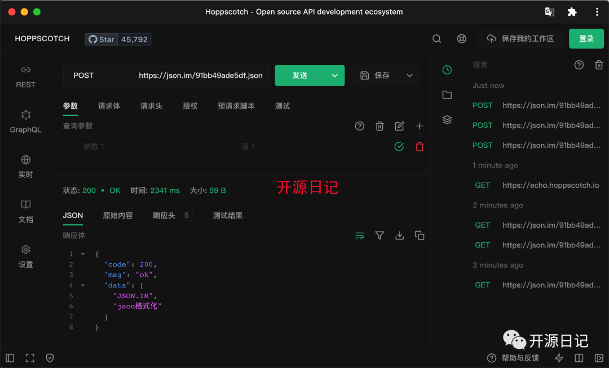Viewport: 609px width, 368px height.
Task: Toggle the layout orientation icon in footer
Action: pyautogui.click(x=579, y=358)
